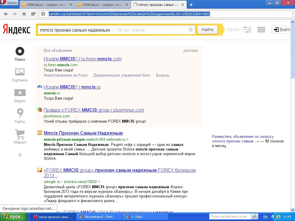Viewport: 295px width, 221px height.
Task: Open Mmcis Признан Самым Надежным result
Action: click(x=83, y=133)
